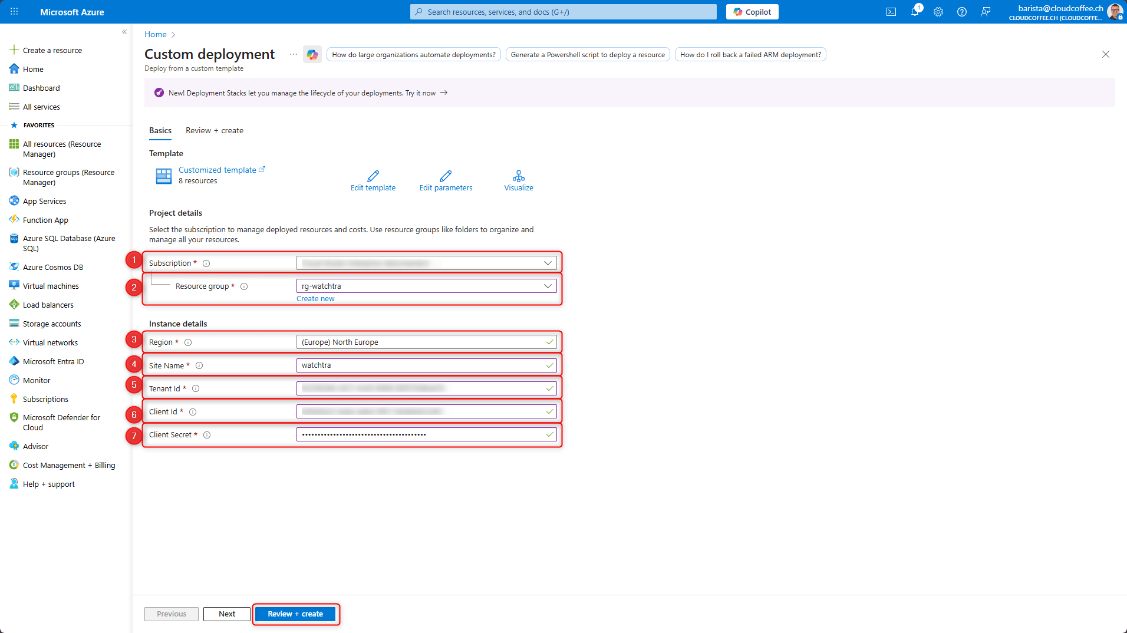
Task: Click the Site Name input field
Action: coord(421,365)
